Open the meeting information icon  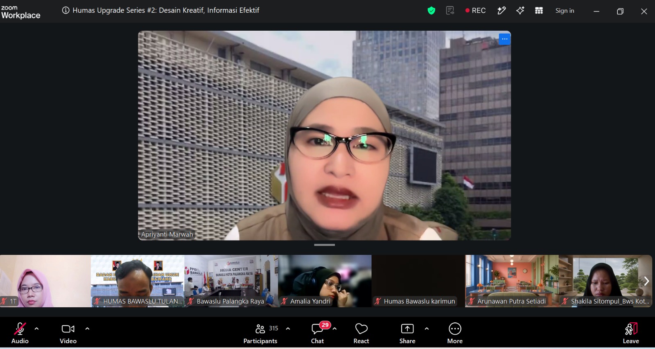[65, 11]
